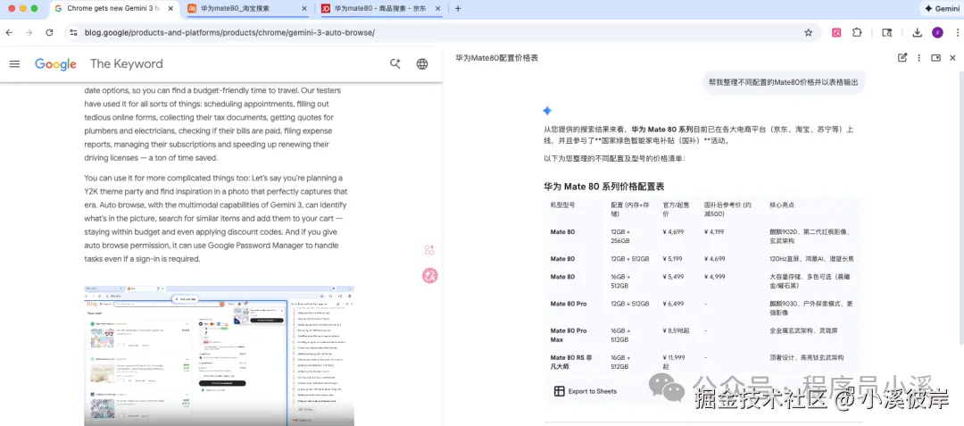Open a new browser tab
This screenshot has height=426, width=964.
[458, 8]
